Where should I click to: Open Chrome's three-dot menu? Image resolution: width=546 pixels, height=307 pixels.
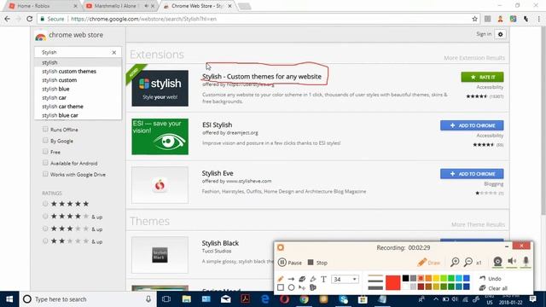(538, 19)
